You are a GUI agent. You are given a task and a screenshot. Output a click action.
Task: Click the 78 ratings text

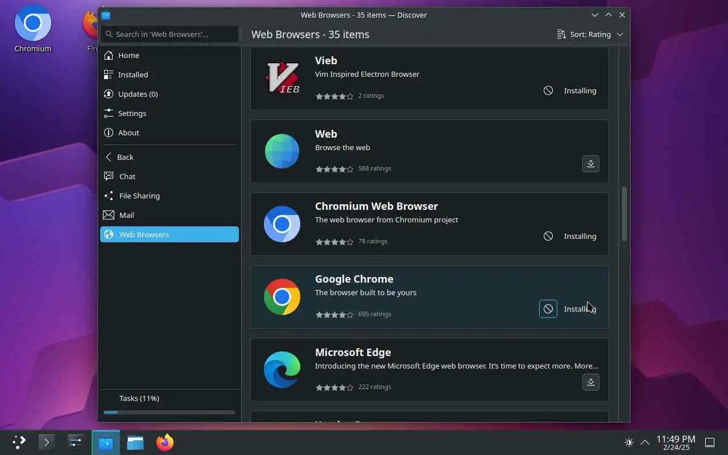[x=373, y=241]
